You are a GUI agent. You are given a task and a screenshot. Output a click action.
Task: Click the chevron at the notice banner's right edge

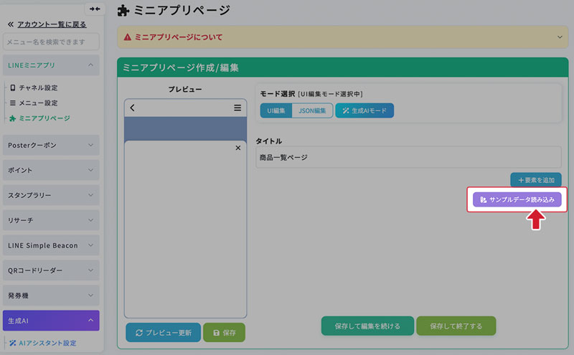(x=560, y=37)
